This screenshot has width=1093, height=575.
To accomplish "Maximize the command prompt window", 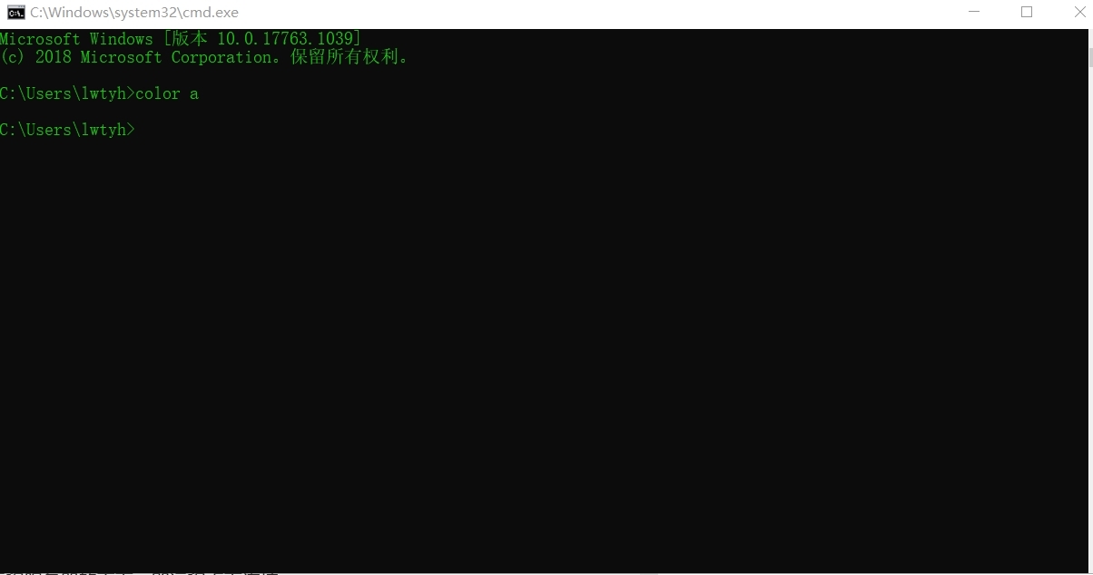I will pos(1027,13).
